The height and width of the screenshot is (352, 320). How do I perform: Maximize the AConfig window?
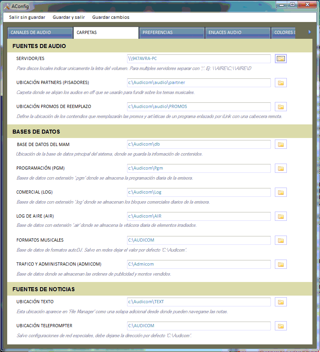pos(292,4)
